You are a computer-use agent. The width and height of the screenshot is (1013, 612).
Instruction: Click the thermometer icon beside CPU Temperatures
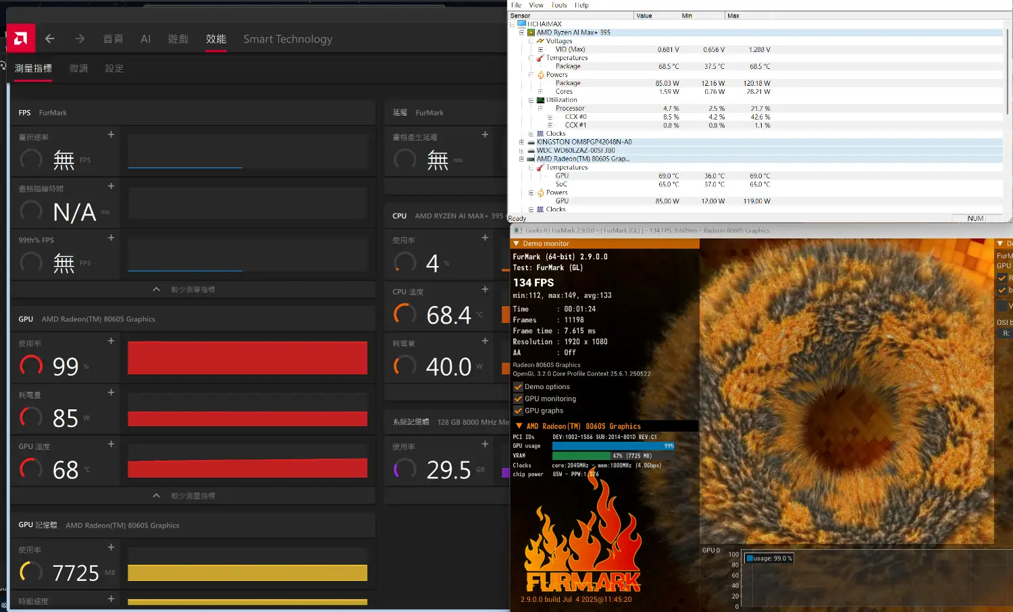540,58
